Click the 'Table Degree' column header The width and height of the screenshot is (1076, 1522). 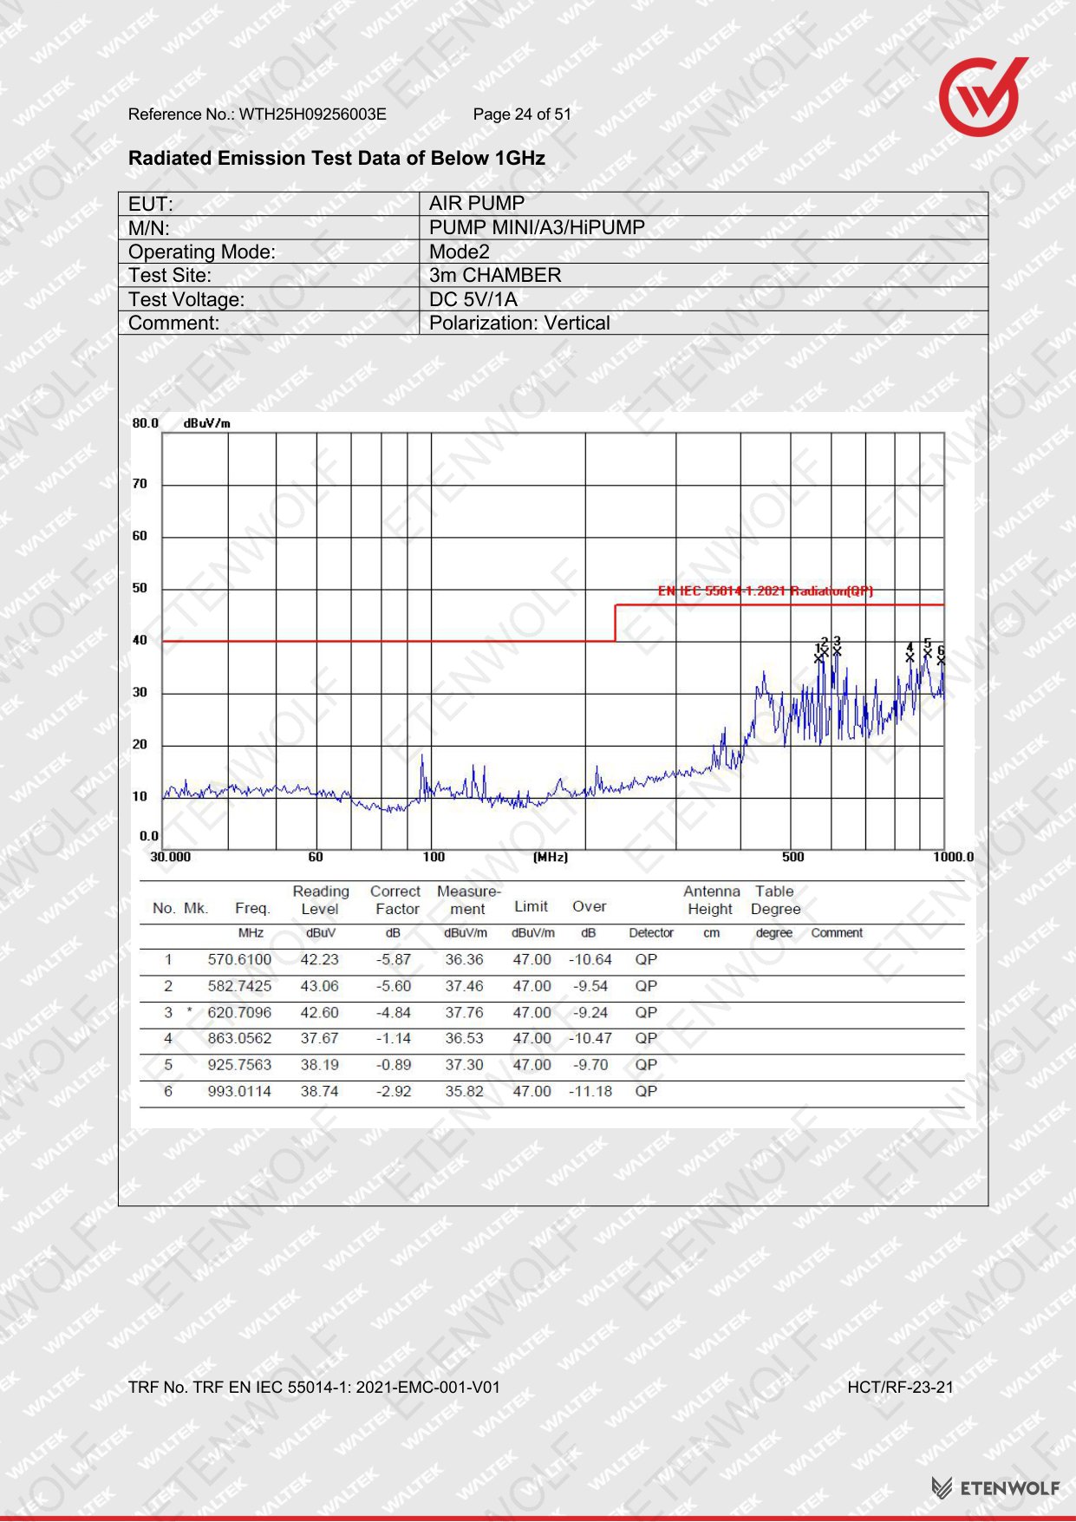coord(775,900)
